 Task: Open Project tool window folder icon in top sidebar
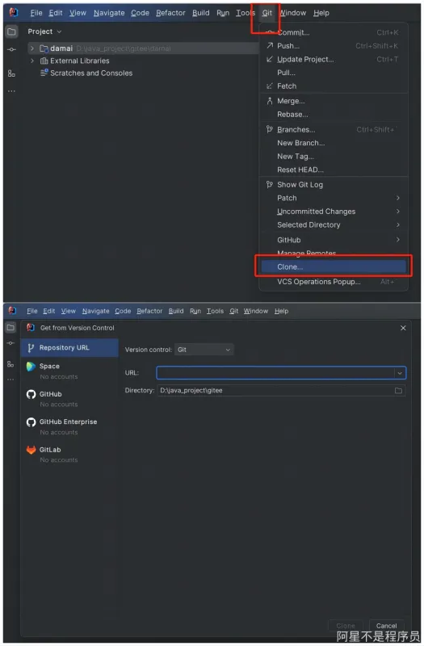tap(12, 31)
